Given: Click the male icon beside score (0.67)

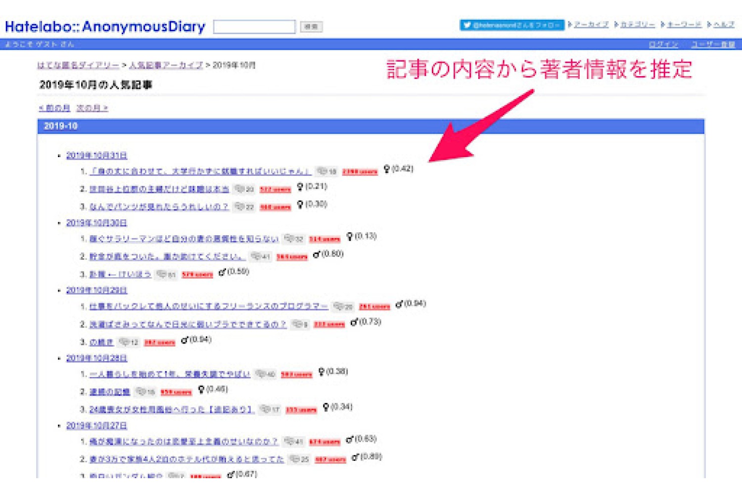Looking at the screenshot, I should click(x=231, y=475).
